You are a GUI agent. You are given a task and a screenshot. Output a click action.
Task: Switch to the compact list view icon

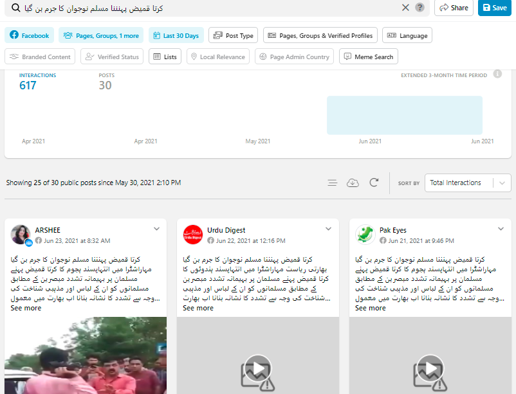point(332,183)
